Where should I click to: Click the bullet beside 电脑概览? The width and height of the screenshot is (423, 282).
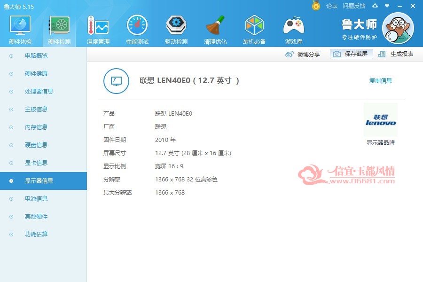point(11,56)
